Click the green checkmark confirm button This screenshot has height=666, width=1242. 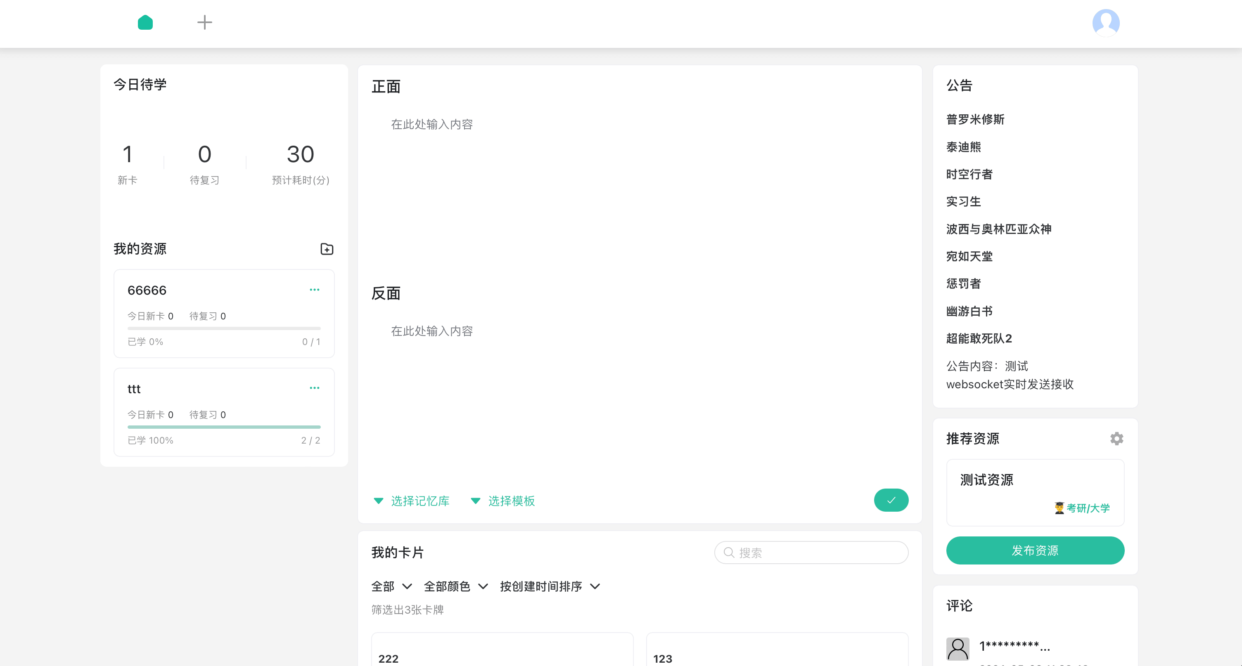[x=891, y=500]
